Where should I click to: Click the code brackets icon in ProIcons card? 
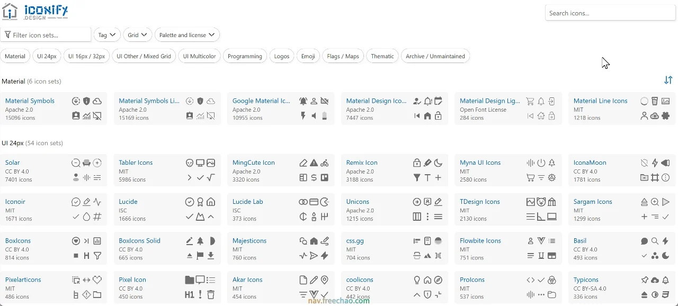coord(530,280)
